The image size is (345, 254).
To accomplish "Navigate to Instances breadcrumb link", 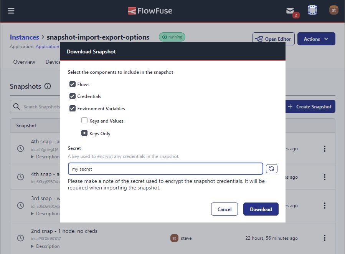I will click(24, 37).
